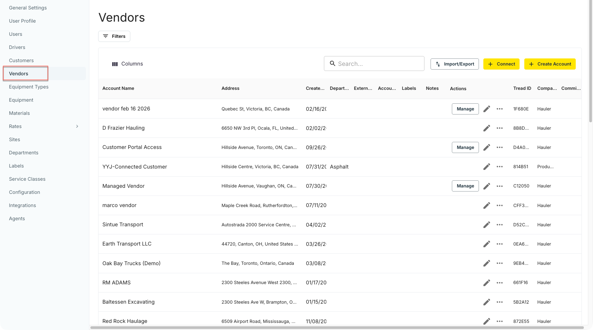Open Equipment Types settings
This screenshot has height=330, width=593.
click(x=29, y=87)
